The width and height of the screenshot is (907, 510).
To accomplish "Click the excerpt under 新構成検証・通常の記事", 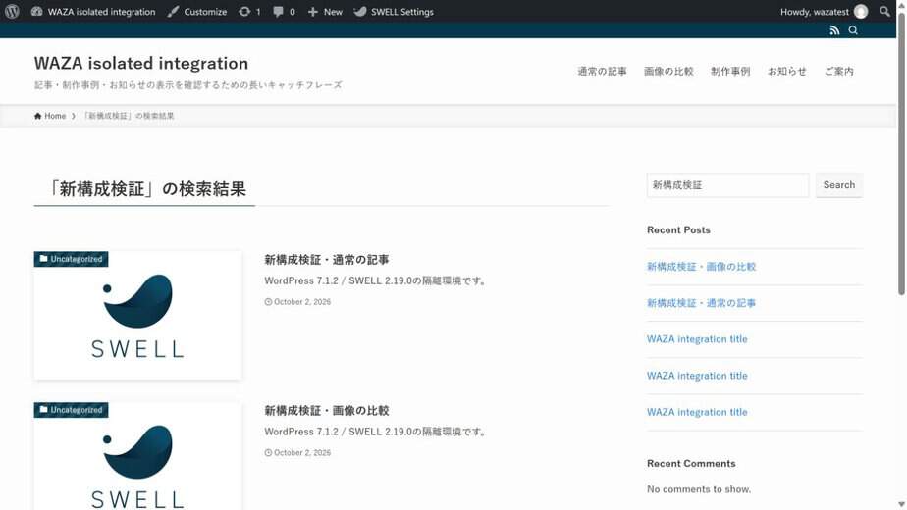I will pyautogui.click(x=377, y=281).
